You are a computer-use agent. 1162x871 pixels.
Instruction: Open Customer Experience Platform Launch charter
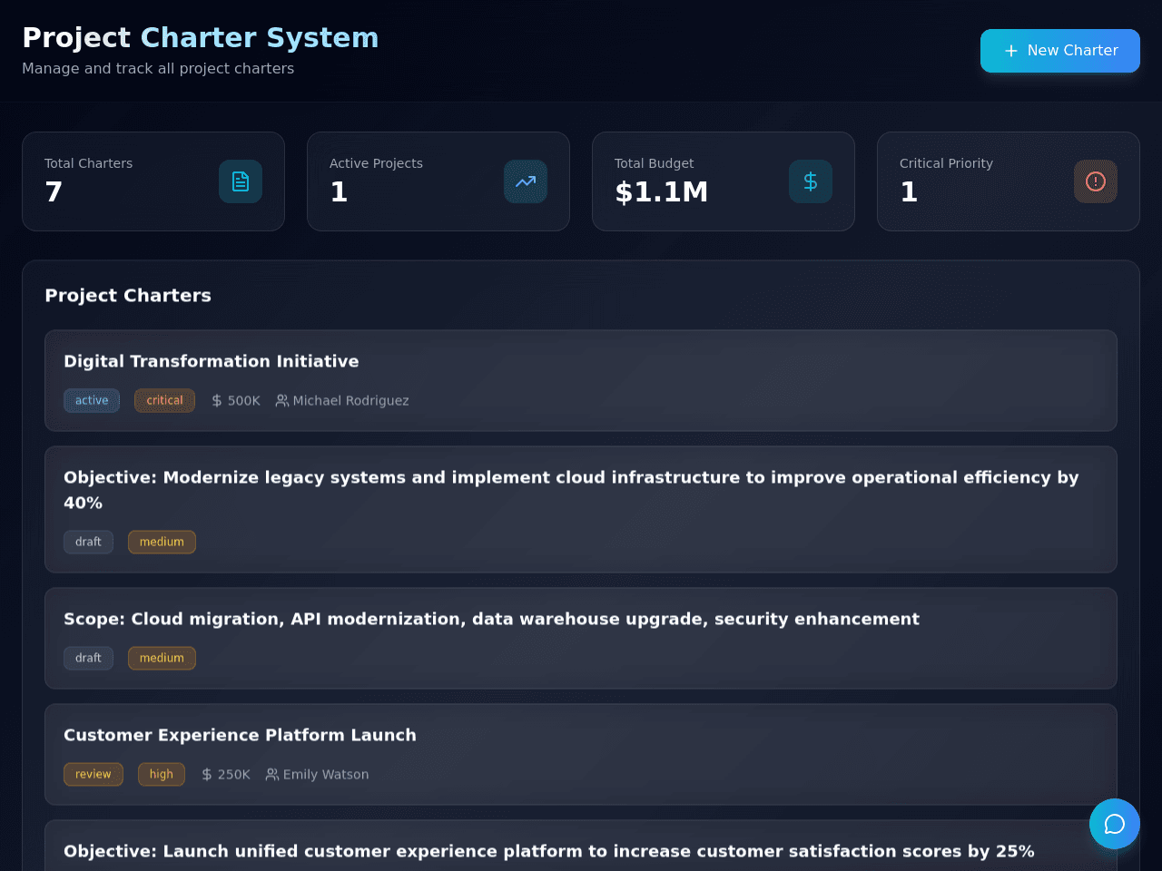(x=581, y=754)
